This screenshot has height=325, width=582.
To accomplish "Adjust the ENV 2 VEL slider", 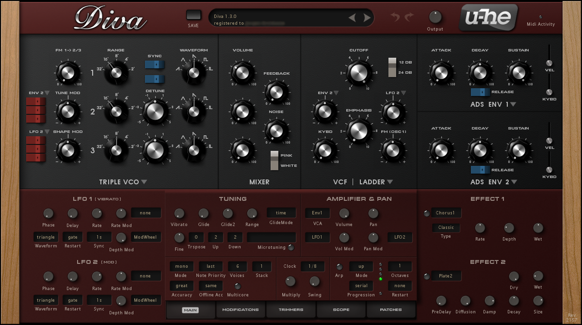I will click(550, 141).
